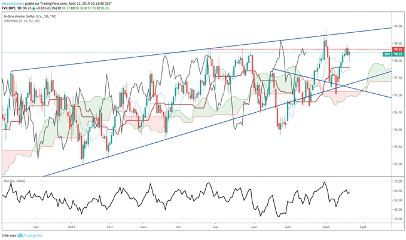This screenshot has height=240, width=406.
Task: Select the RSI (14, close) indicator label
Action: tap(14, 181)
